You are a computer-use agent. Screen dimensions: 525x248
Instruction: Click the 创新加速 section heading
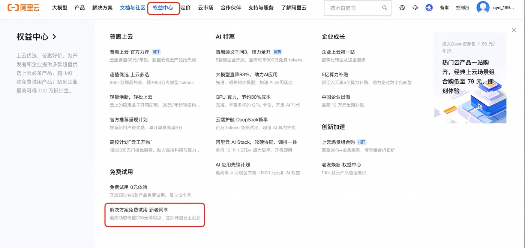(x=333, y=127)
